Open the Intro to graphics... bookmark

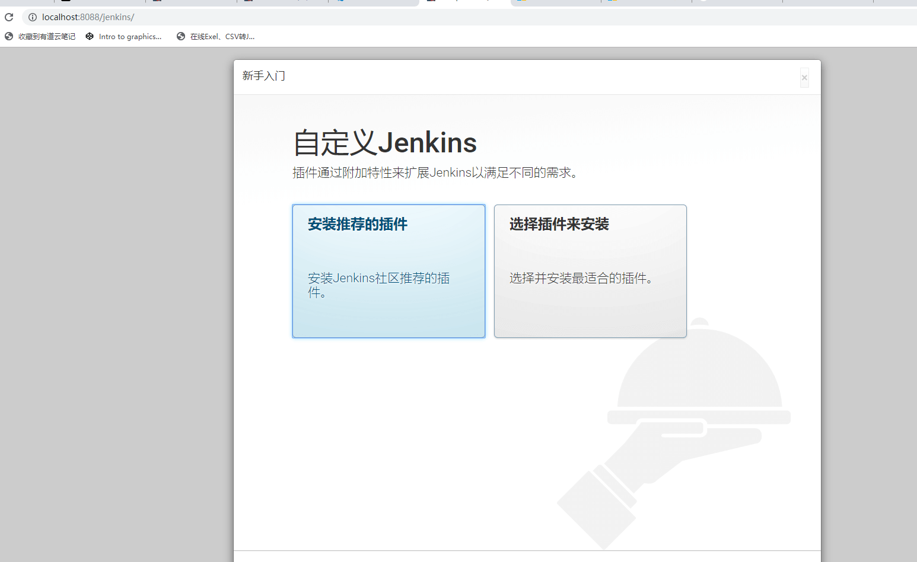point(130,37)
